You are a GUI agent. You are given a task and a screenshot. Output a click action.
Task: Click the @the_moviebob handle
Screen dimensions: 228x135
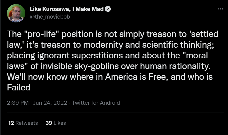click(50, 17)
